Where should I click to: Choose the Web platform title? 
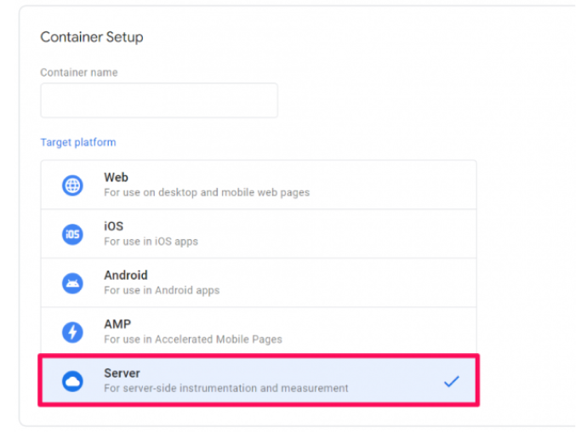pyautogui.click(x=116, y=178)
